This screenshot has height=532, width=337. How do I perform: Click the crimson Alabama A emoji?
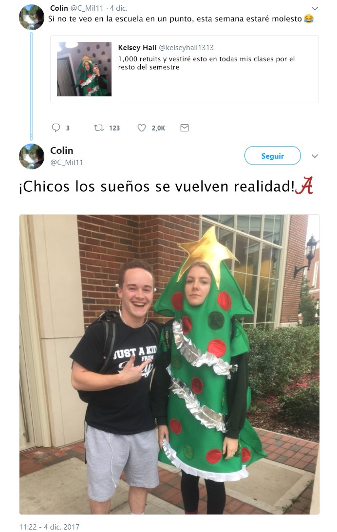click(304, 185)
